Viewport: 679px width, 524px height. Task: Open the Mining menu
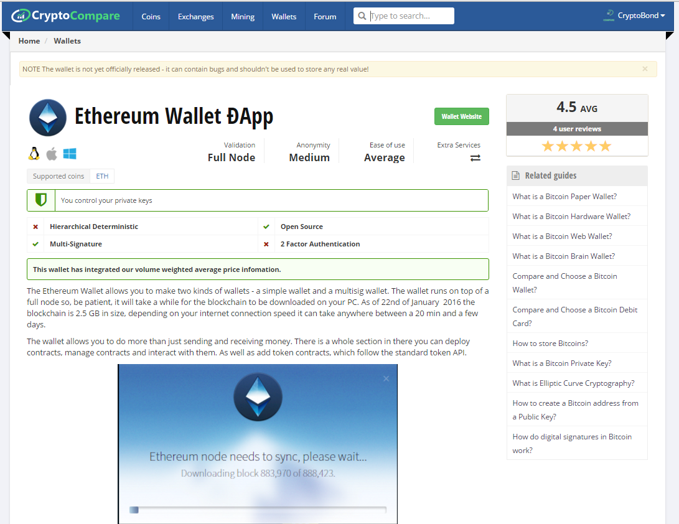pyautogui.click(x=243, y=16)
